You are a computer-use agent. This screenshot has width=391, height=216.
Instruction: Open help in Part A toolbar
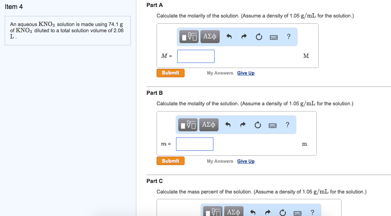coord(289,37)
